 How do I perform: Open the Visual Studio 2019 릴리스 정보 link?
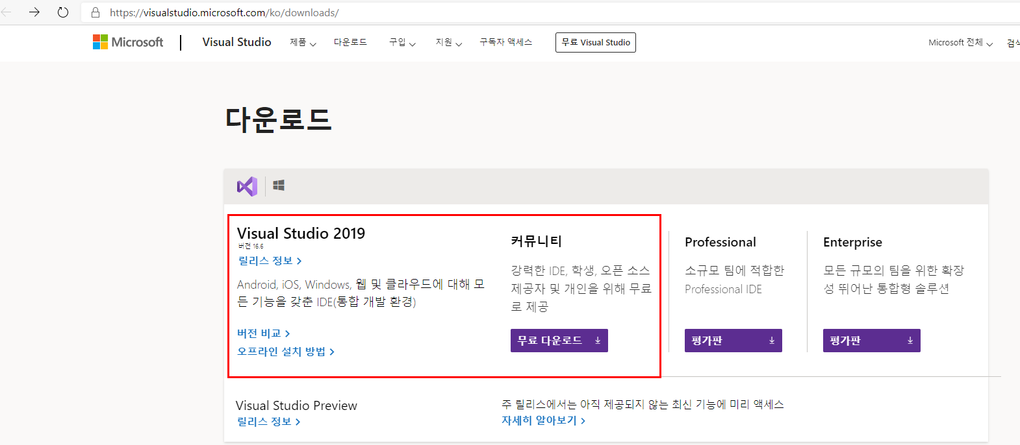(x=270, y=261)
